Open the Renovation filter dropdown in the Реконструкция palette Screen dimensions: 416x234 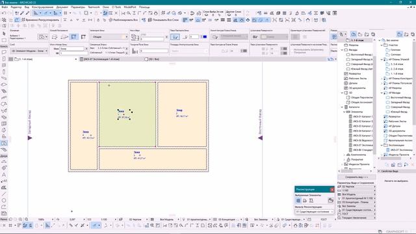click(315, 212)
